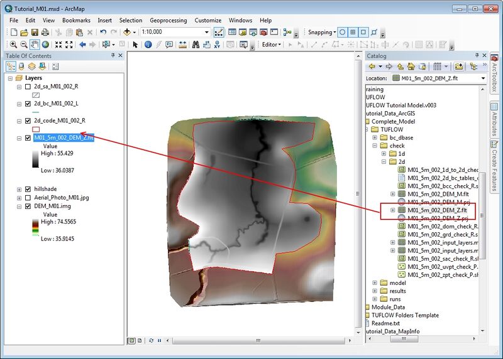Expand the hillshade layer tree node

click(x=19, y=189)
